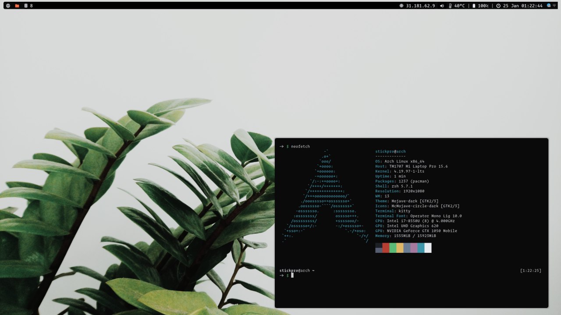This screenshot has height=315, width=561.
Task: Click the stickpro@arch ~ prompt line
Action: (x=297, y=270)
